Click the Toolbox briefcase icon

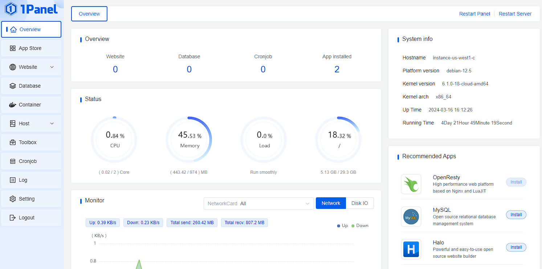(x=13, y=142)
